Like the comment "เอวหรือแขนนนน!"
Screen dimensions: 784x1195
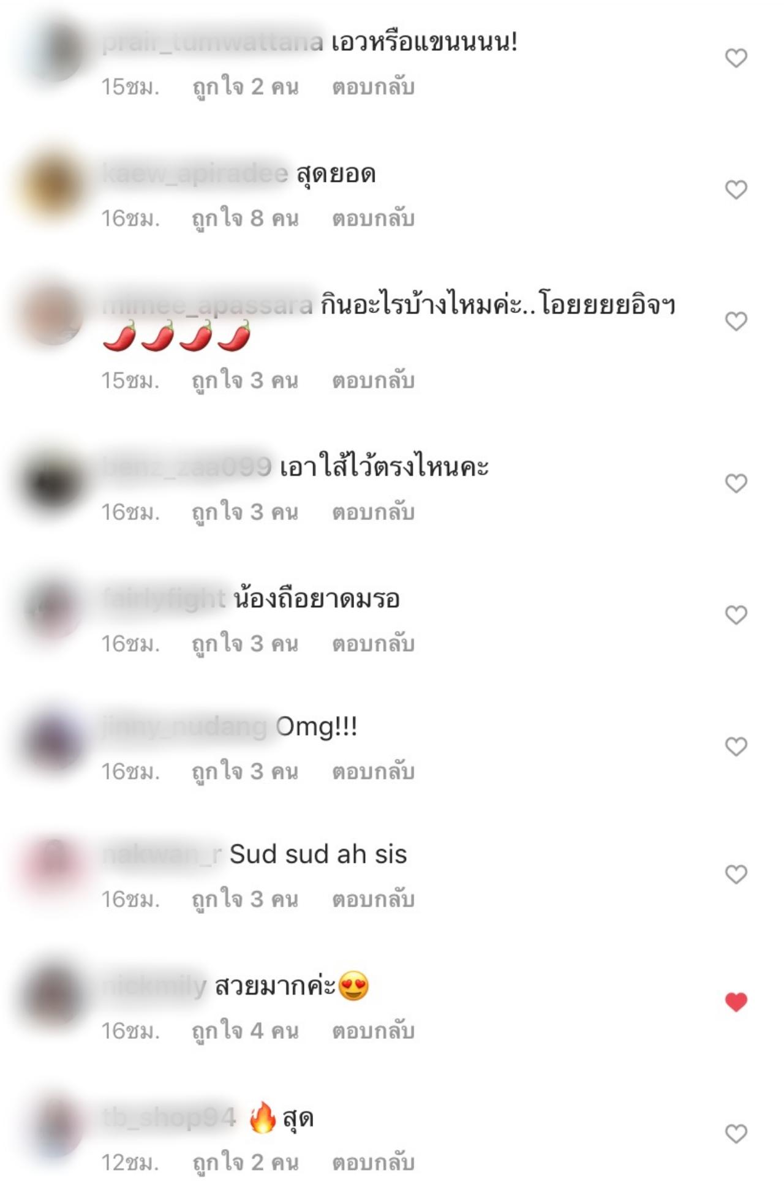coord(736,58)
